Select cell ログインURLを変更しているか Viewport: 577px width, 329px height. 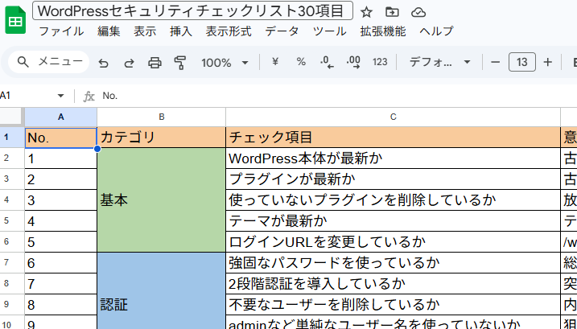tap(393, 242)
